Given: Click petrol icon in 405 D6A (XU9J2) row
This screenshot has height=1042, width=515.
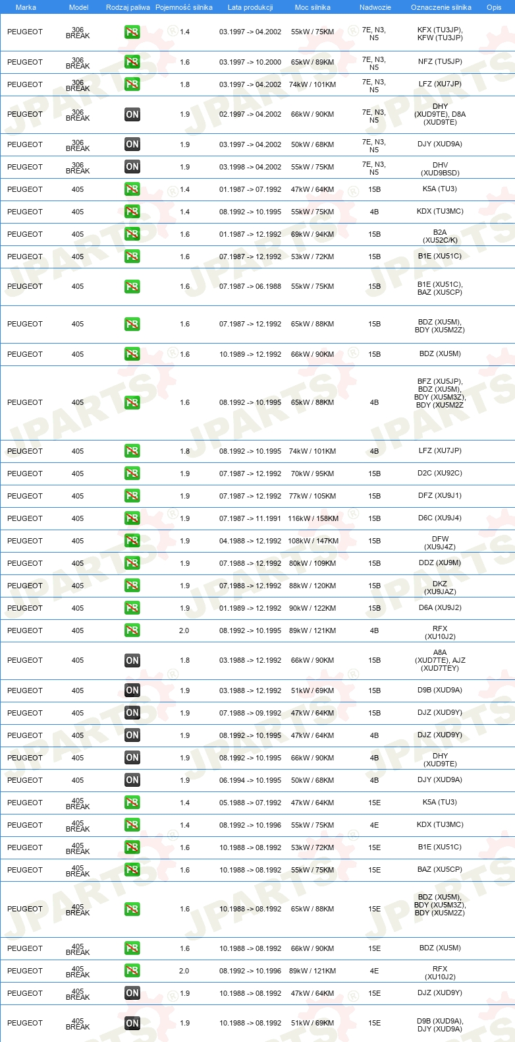Looking at the screenshot, I should [132, 608].
